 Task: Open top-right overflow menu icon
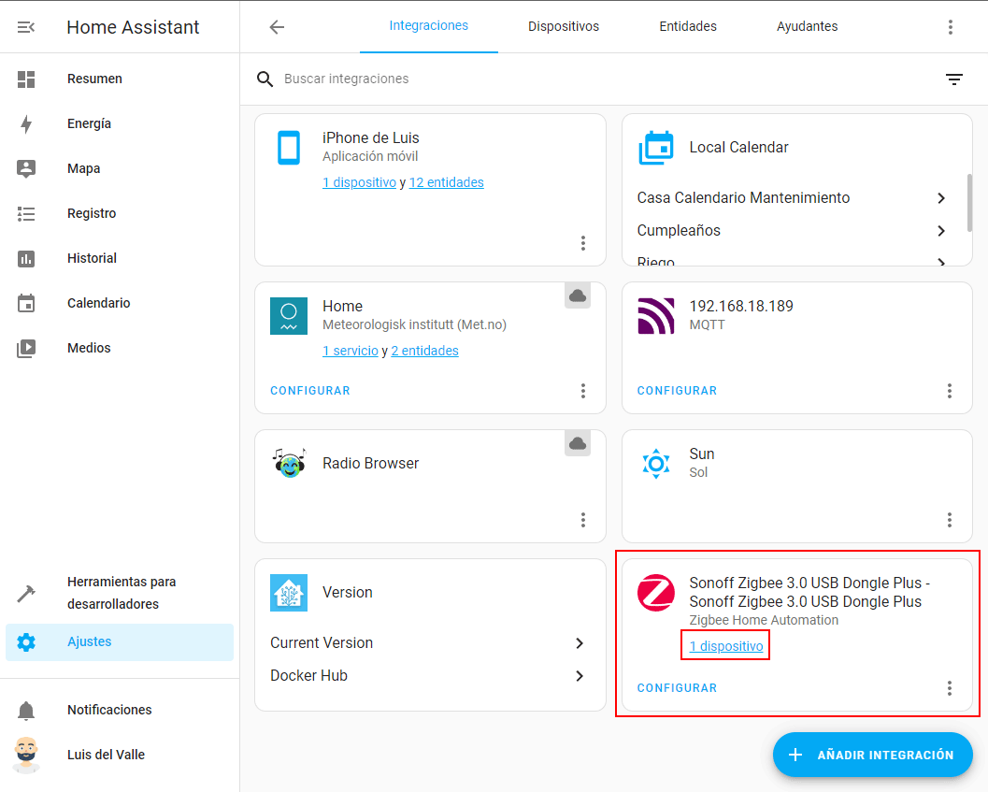tap(951, 27)
